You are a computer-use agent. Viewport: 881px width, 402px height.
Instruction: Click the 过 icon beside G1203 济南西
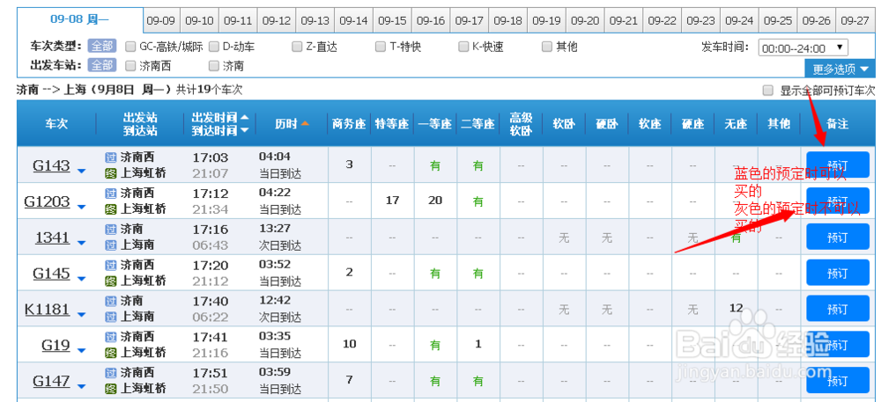click(111, 194)
